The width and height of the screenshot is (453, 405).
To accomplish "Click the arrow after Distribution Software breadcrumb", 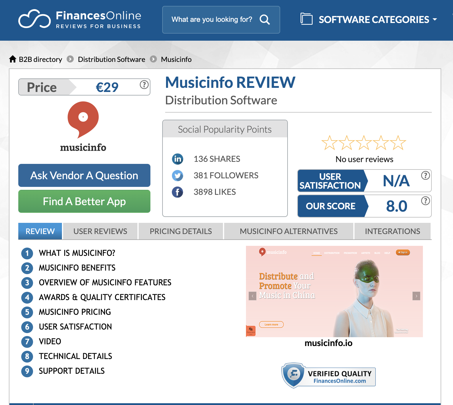I will tap(153, 59).
